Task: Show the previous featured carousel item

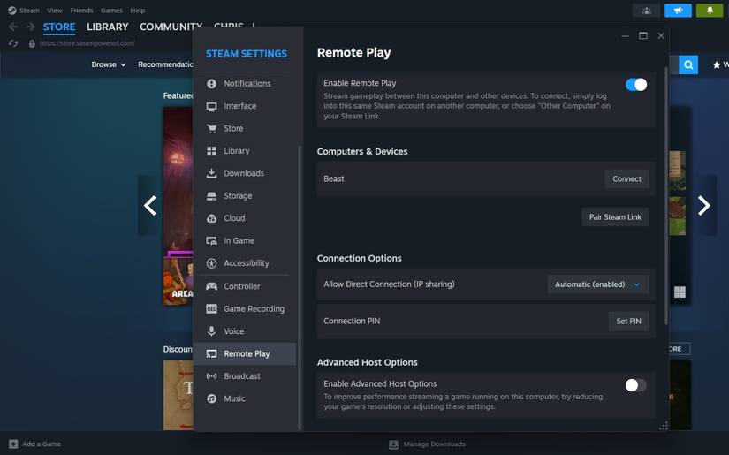Action: click(x=149, y=206)
